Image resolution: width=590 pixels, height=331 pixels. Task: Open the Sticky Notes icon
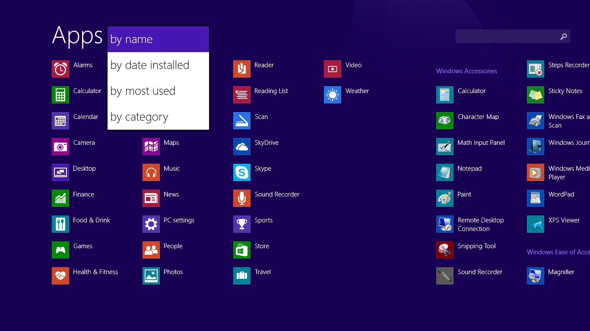536,95
